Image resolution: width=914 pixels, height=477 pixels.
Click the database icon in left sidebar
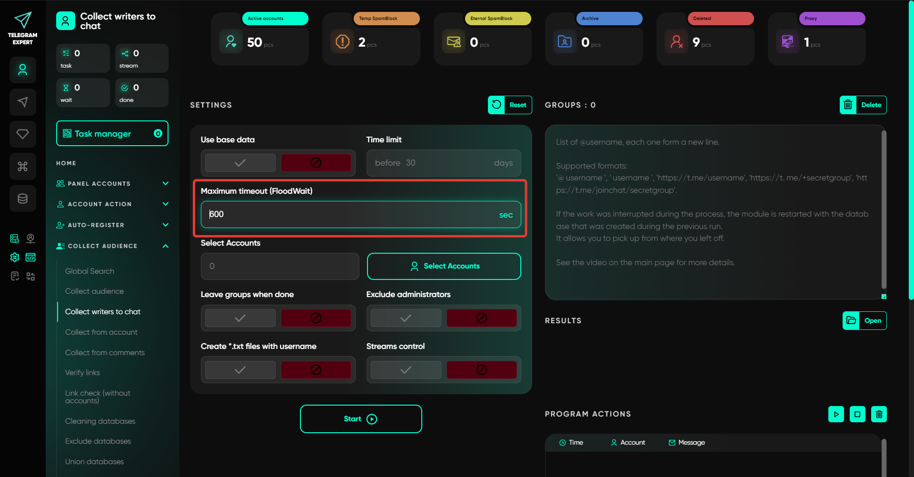point(22,199)
